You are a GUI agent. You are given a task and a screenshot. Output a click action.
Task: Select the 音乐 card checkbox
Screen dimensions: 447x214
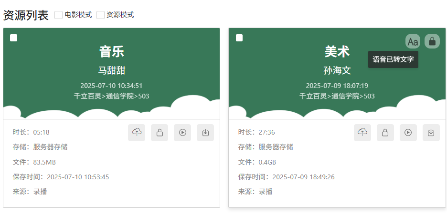(x=14, y=38)
